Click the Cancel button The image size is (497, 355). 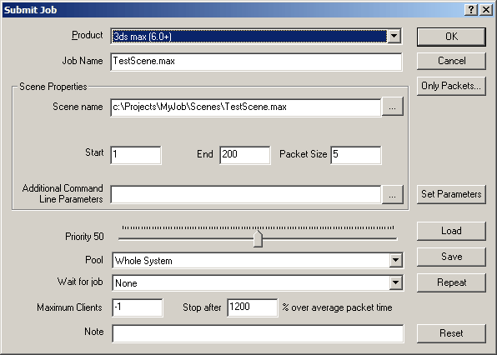[451, 61]
